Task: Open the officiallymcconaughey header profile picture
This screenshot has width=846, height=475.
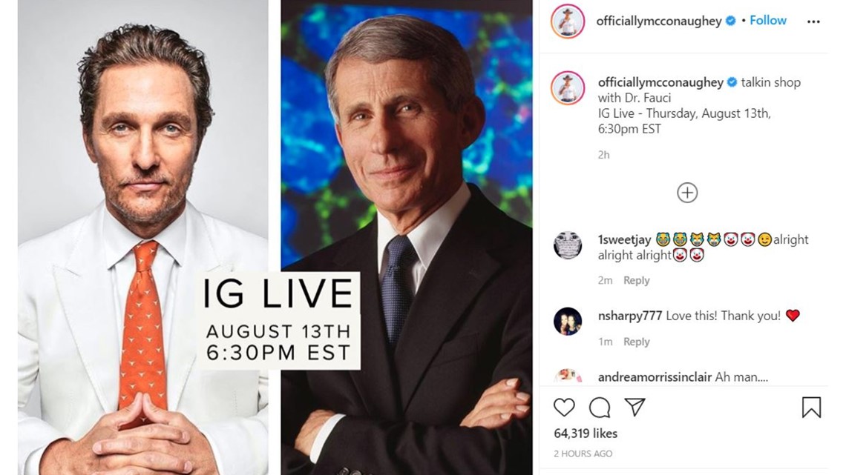Action: point(567,21)
